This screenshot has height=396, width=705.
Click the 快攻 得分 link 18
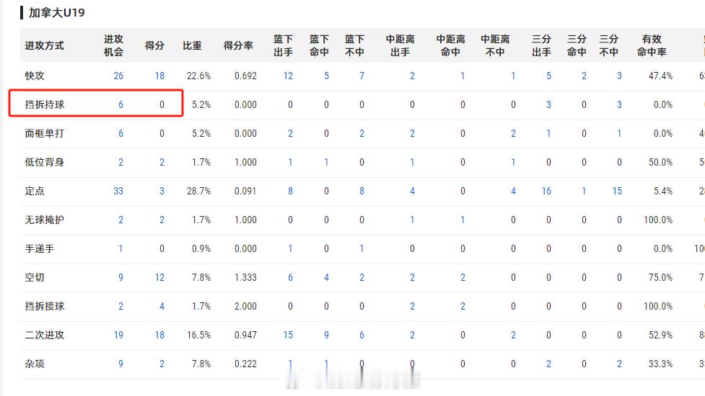pos(159,76)
